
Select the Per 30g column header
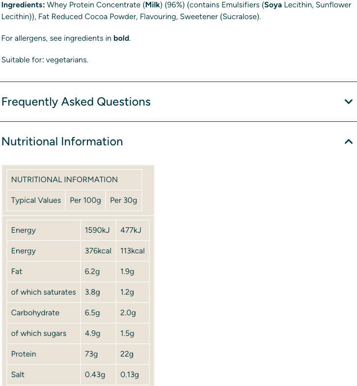(x=124, y=200)
